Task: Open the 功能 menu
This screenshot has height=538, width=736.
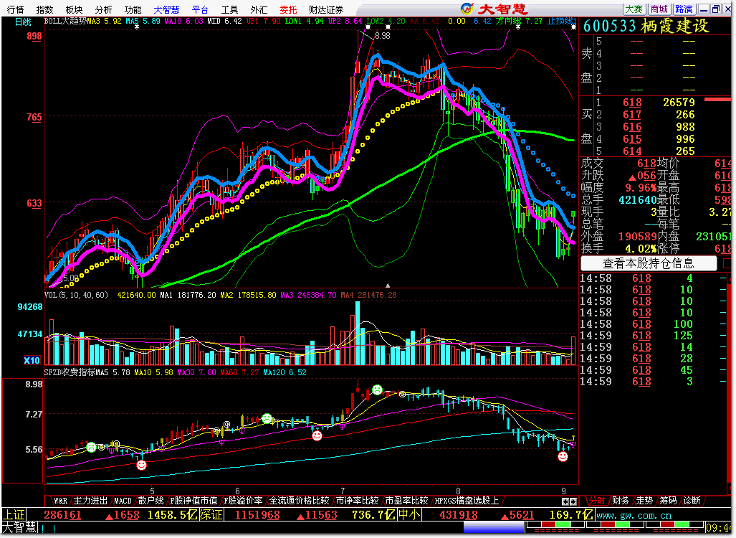Action: (133, 9)
